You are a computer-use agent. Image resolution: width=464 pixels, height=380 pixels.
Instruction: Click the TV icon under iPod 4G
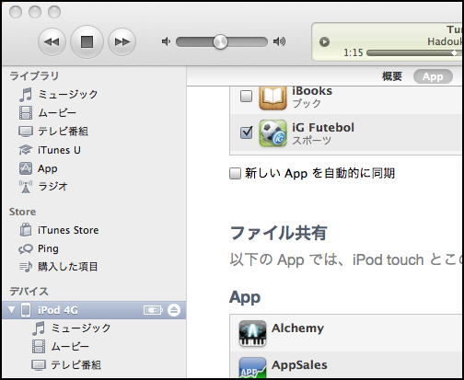39,365
